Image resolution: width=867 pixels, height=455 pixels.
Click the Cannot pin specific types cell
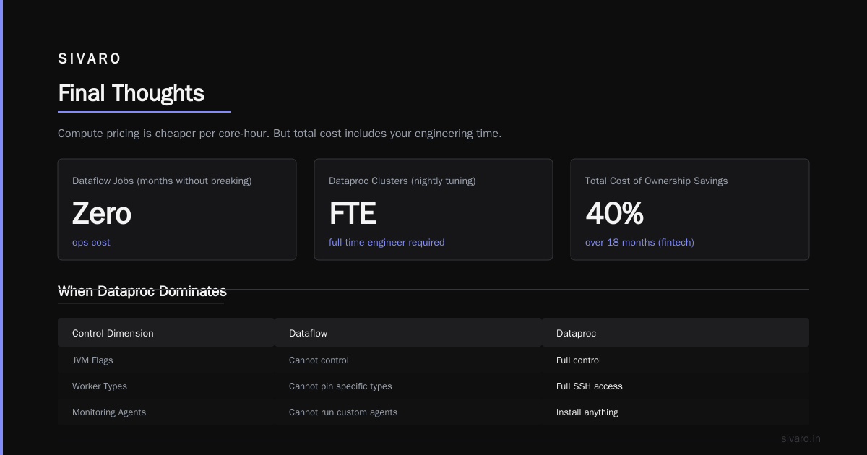(340, 386)
